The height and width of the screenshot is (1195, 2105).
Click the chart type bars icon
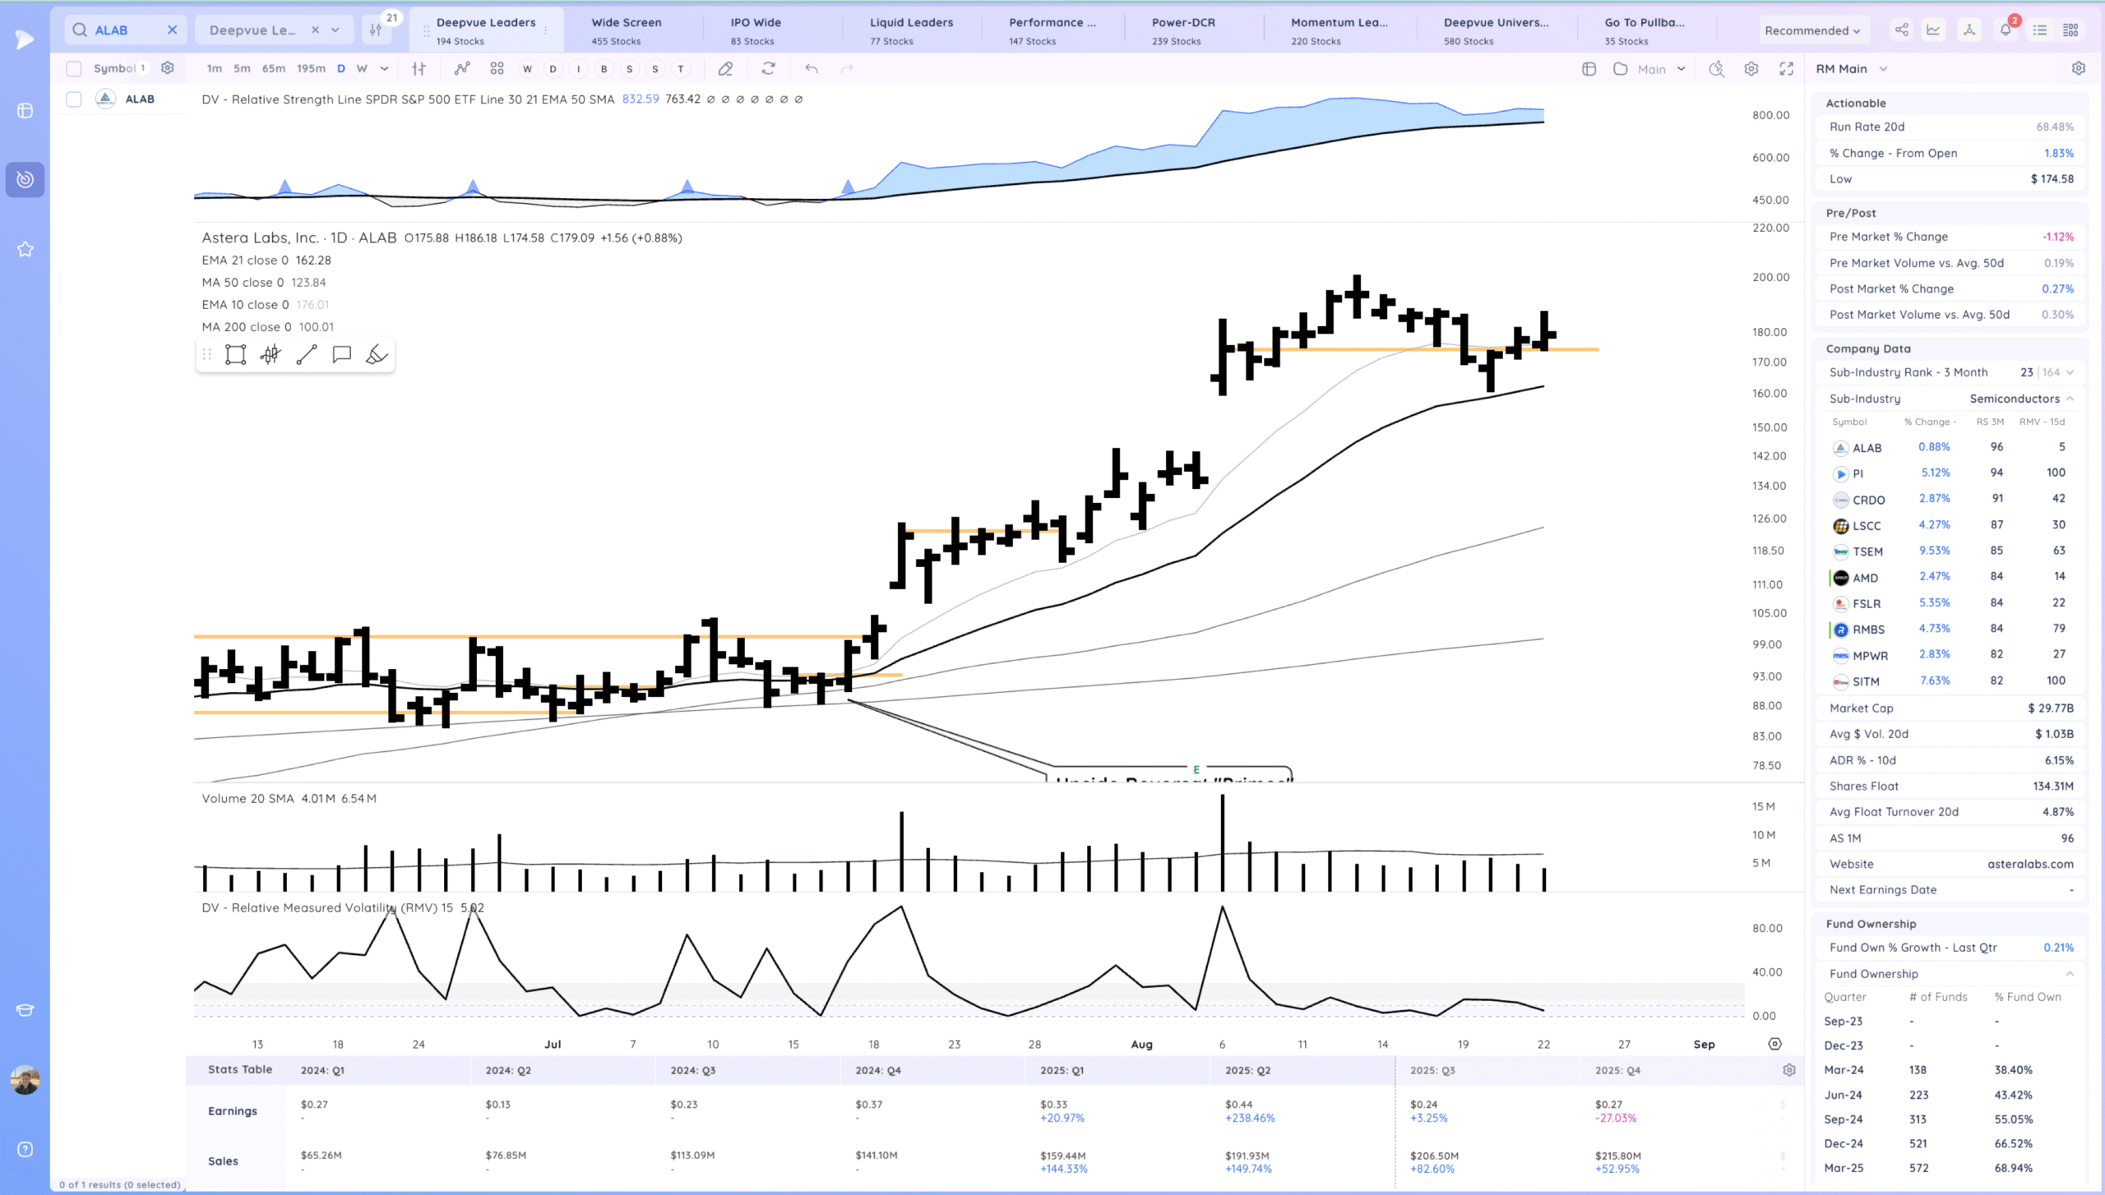[419, 69]
